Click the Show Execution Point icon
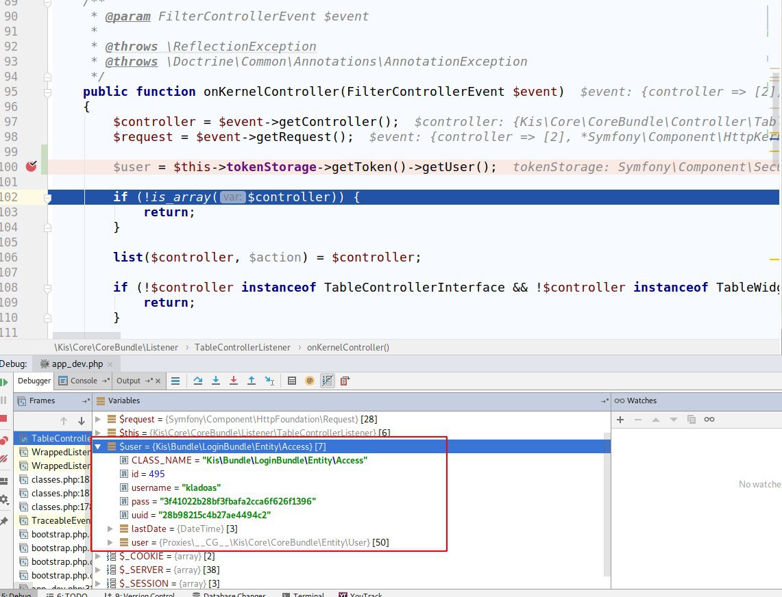782x597 pixels. coord(175,381)
